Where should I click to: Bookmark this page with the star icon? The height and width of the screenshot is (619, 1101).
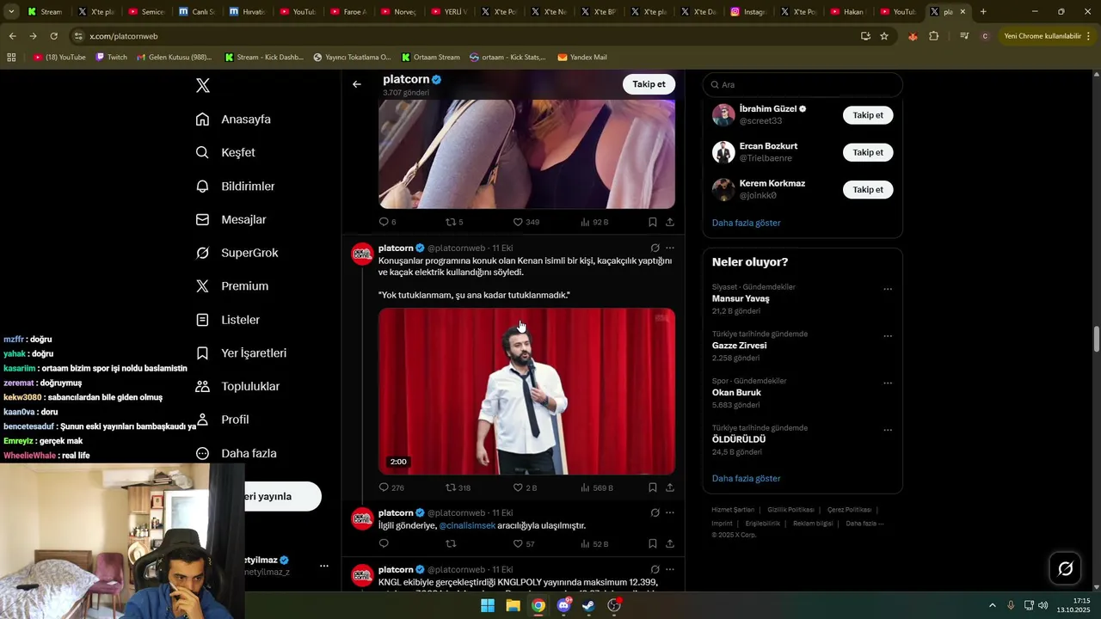coord(884,36)
